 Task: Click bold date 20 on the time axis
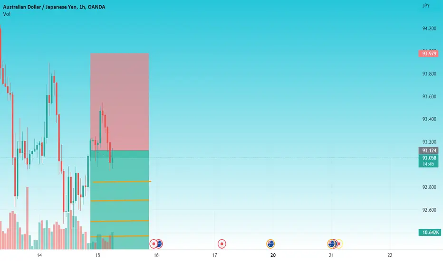[x=273, y=255]
